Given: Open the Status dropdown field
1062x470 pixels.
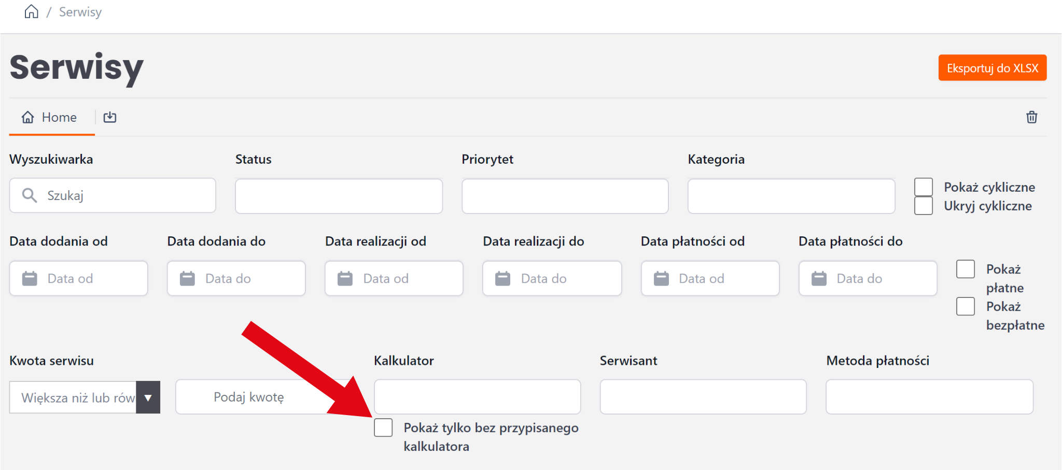Looking at the screenshot, I should pos(339,196).
